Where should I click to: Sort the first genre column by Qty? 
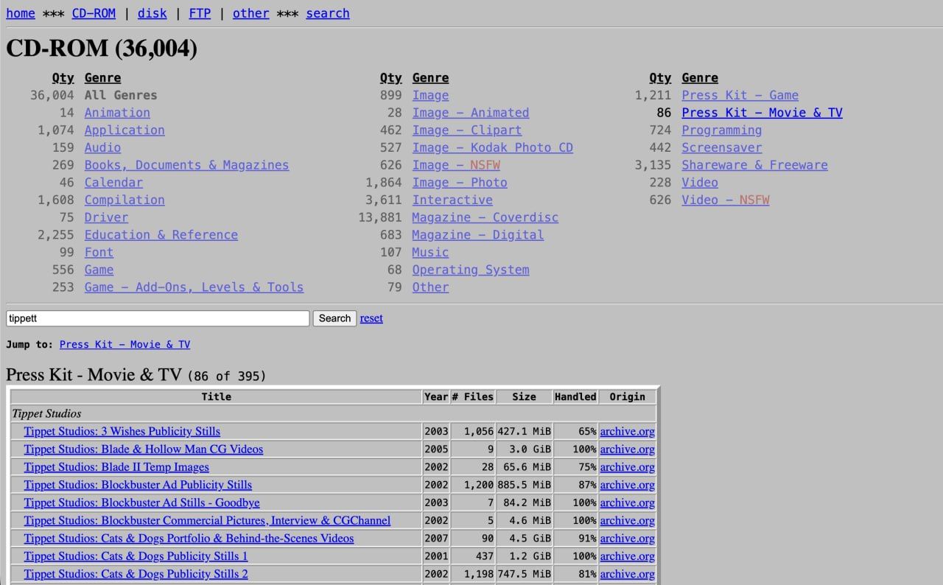pos(63,78)
